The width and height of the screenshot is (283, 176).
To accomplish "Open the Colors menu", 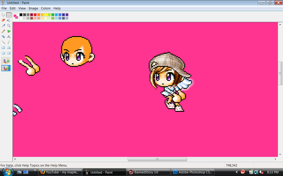I will [46, 8].
